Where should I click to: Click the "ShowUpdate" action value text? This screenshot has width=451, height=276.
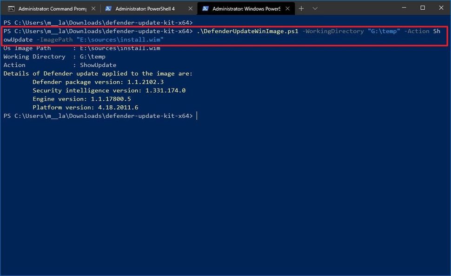[98, 65]
